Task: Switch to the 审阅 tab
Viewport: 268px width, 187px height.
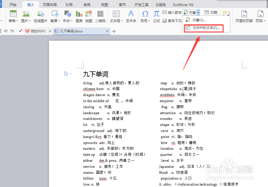Action: [87, 5]
